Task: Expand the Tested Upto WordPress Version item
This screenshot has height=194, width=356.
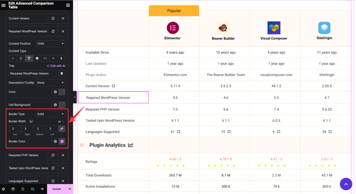Action: click(27, 168)
